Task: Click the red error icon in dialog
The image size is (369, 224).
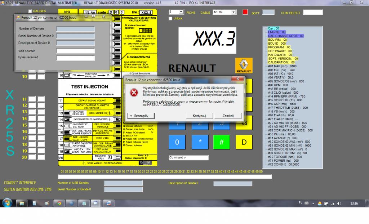Action: click(x=134, y=93)
